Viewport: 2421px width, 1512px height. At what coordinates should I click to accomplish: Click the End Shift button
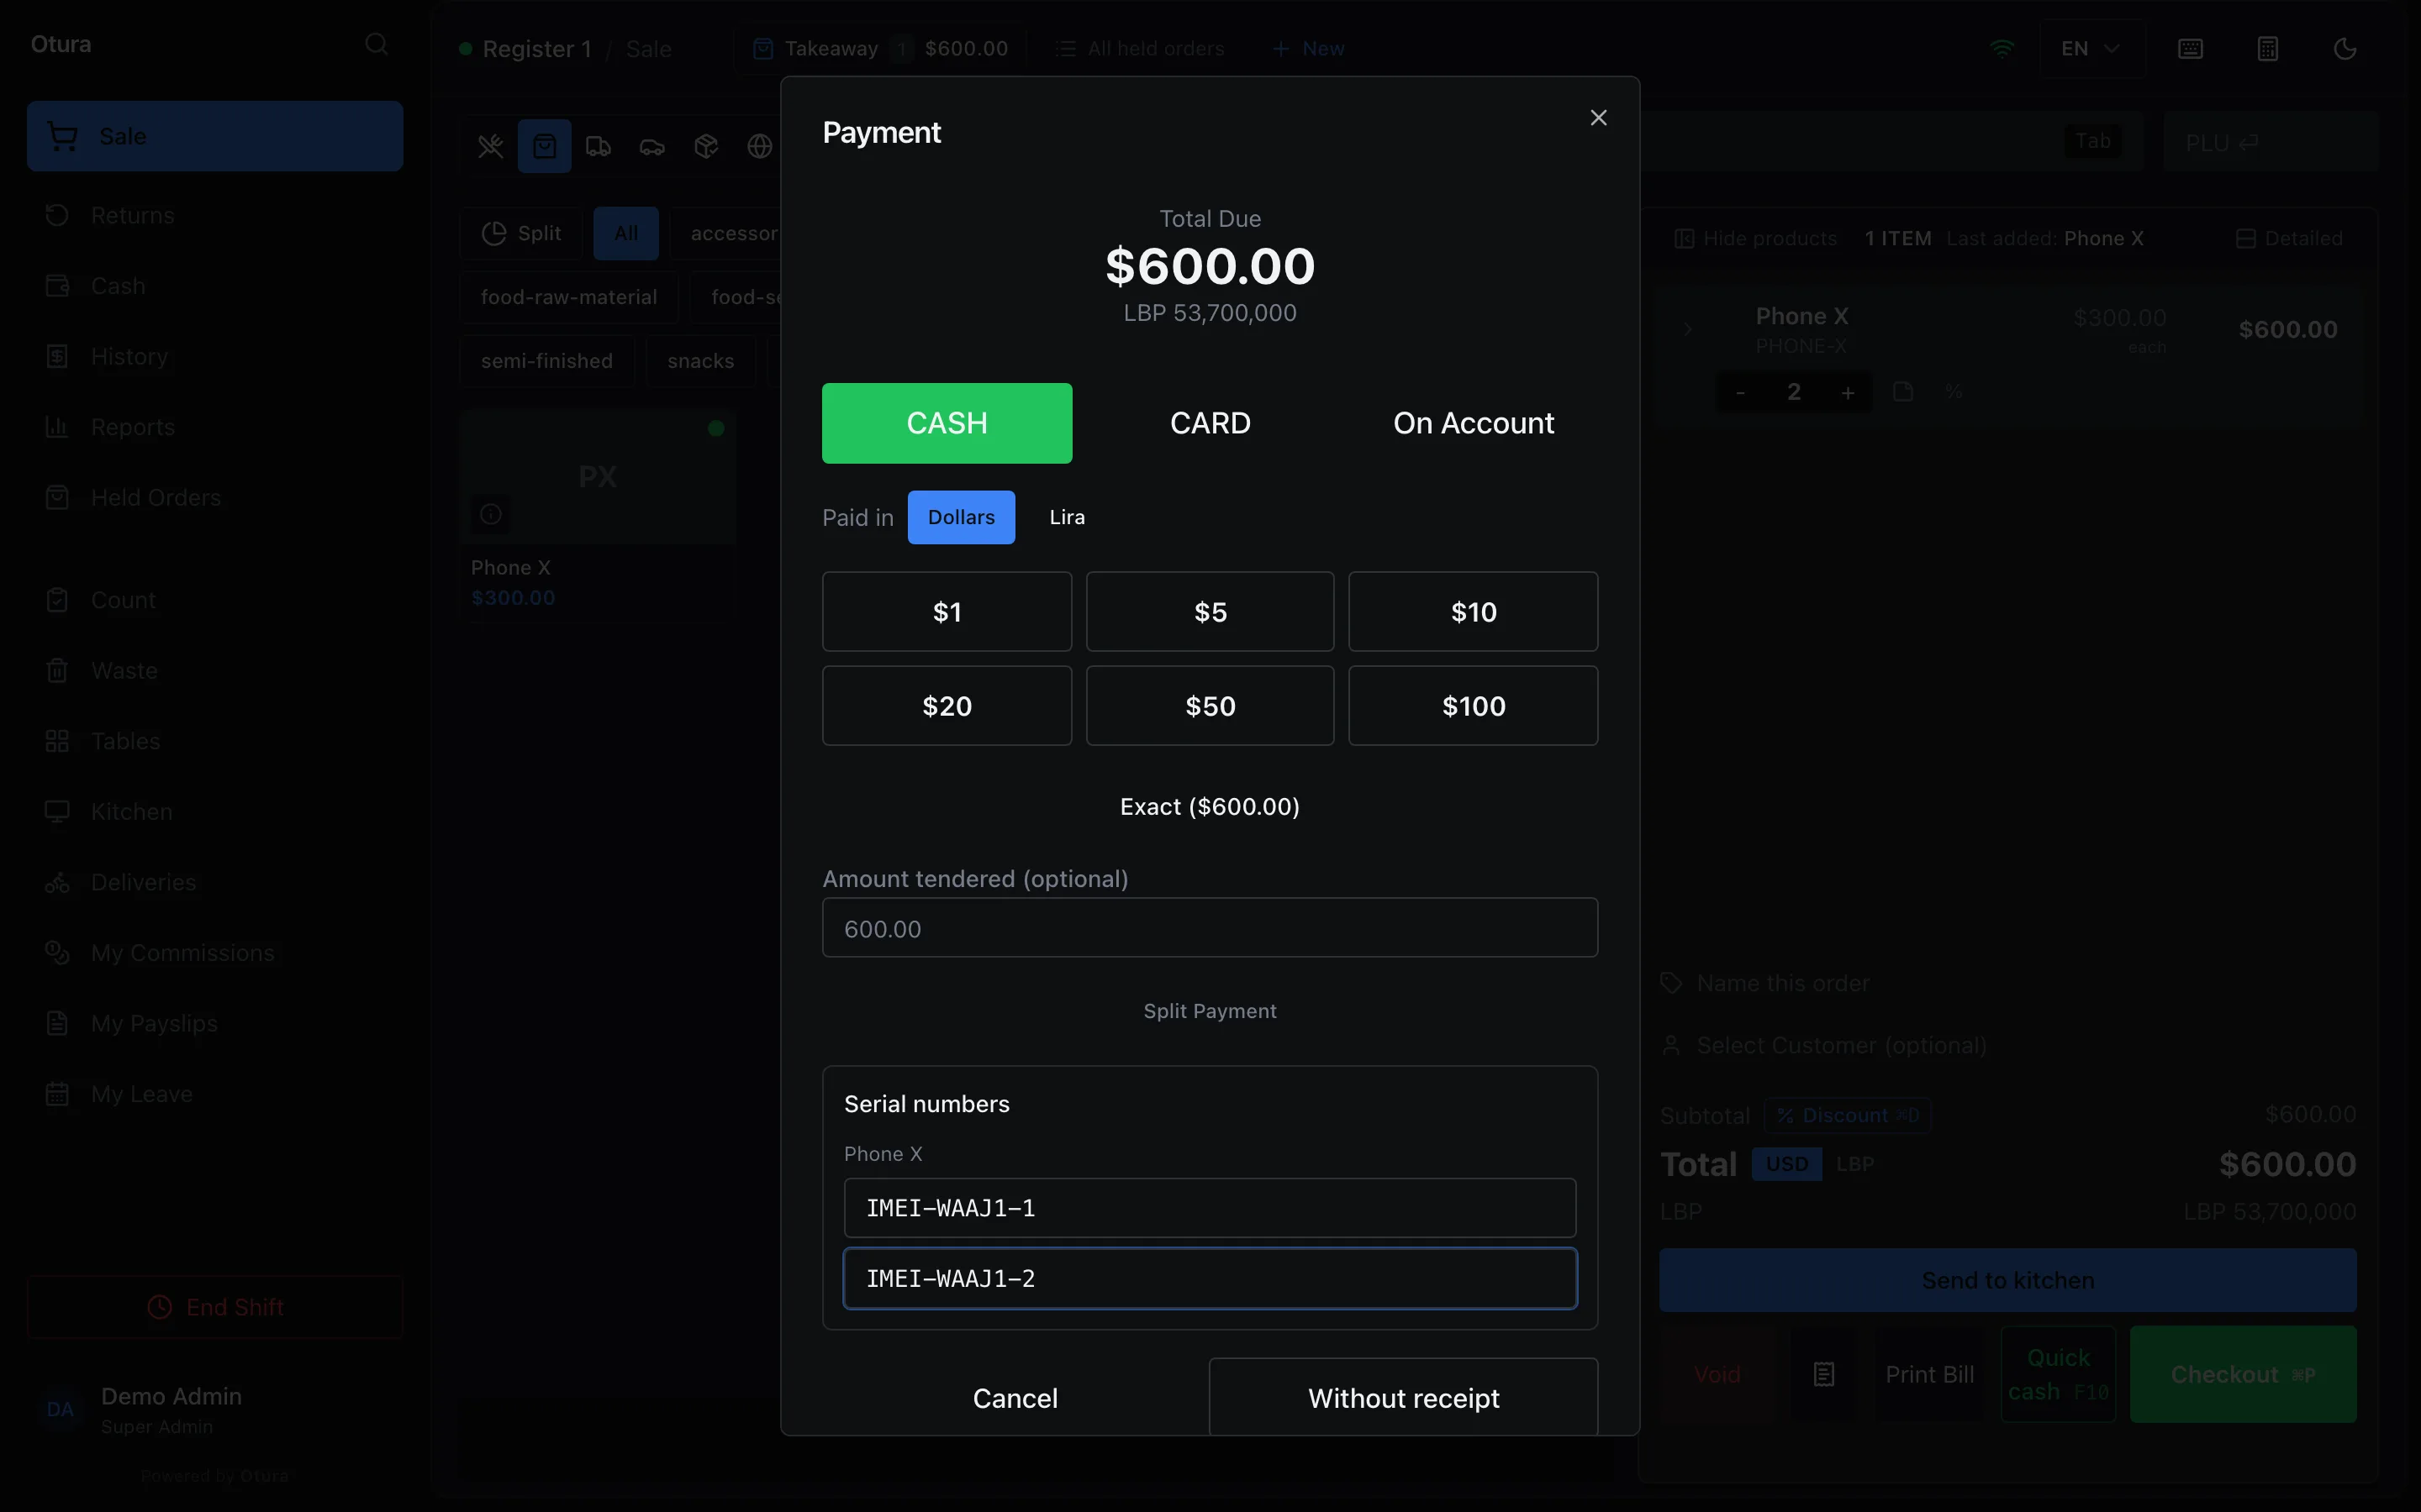click(215, 1307)
